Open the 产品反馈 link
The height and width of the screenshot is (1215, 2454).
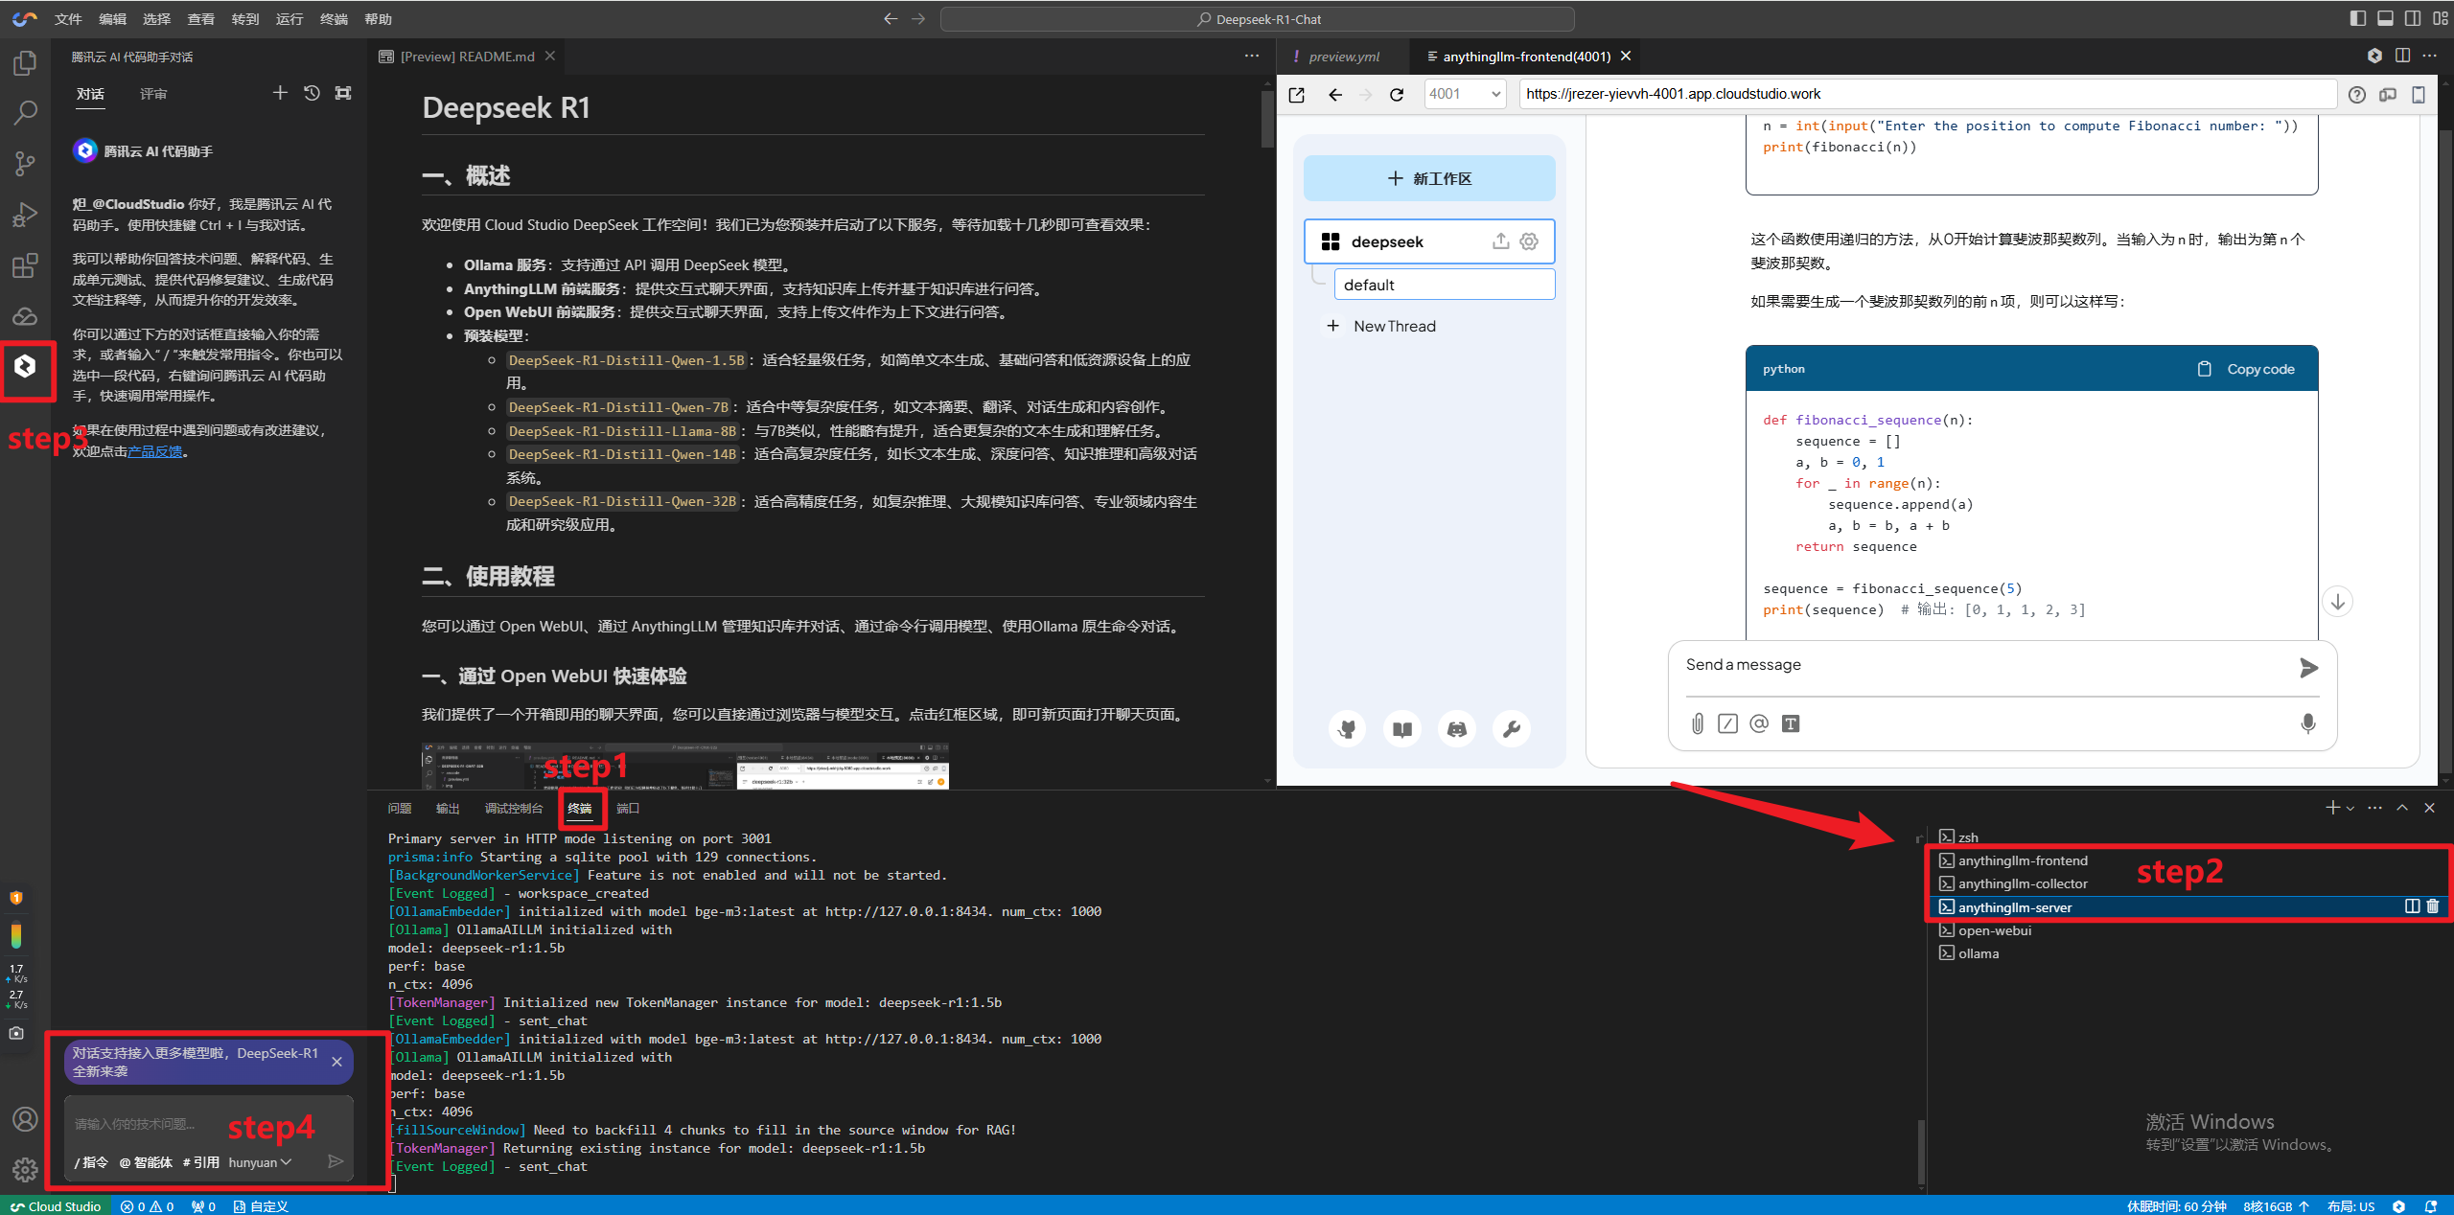155,451
